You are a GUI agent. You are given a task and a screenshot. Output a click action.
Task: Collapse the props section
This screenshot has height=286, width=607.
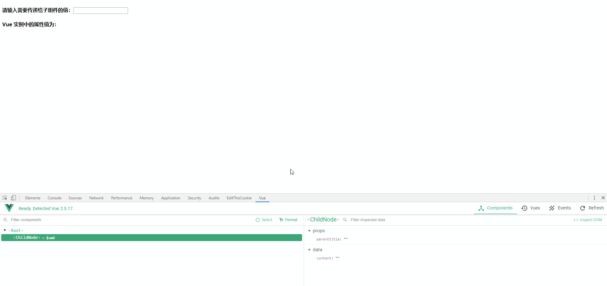tap(309, 231)
